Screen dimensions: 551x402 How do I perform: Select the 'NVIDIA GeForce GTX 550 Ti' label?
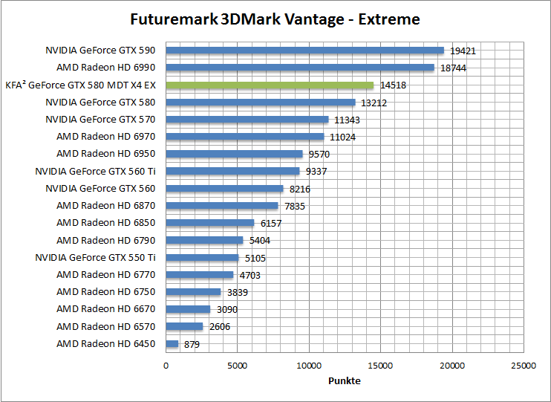click(95, 257)
